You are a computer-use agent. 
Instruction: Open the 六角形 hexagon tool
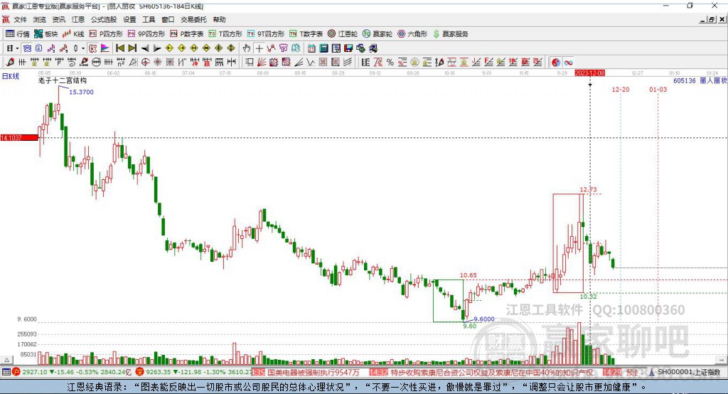tap(412, 34)
